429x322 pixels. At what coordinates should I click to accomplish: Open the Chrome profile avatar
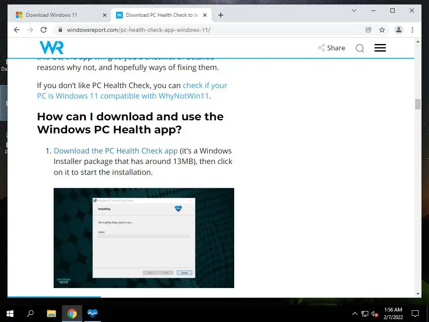click(x=399, y=30)
